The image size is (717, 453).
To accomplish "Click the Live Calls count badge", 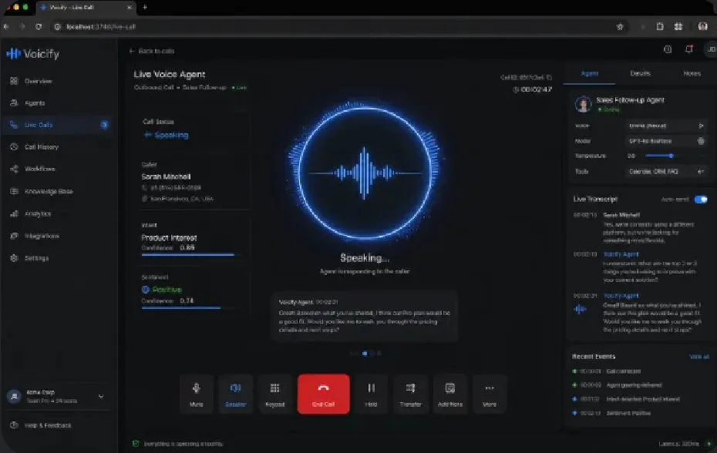I will (104, 124).
